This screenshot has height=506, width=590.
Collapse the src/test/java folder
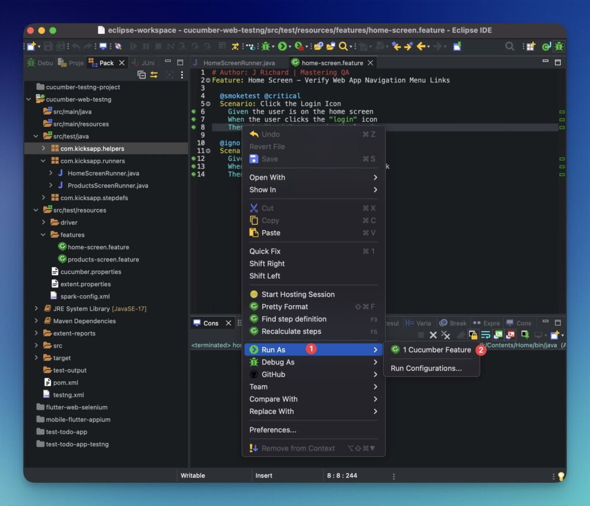36,136
